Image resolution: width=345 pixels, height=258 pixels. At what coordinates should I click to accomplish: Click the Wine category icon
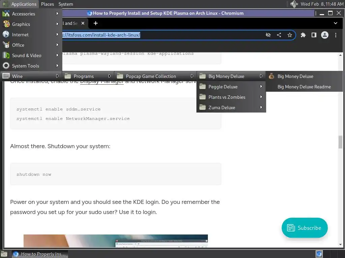tap(6, 76)
